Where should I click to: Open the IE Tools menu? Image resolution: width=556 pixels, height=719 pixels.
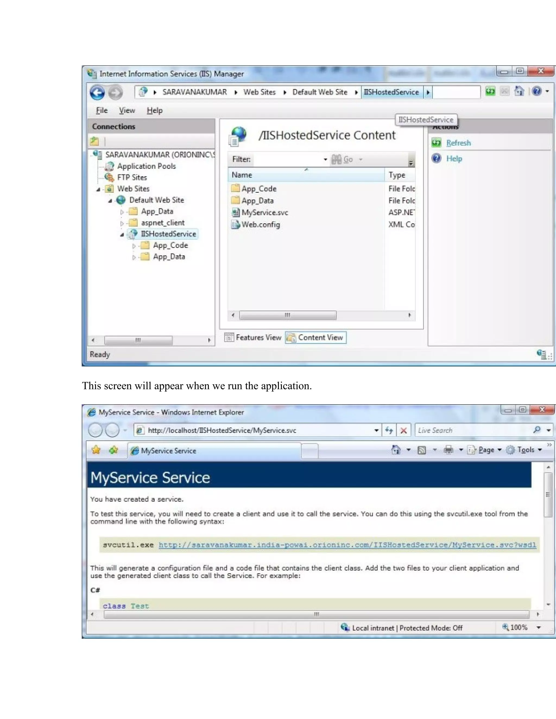point(524,450)
